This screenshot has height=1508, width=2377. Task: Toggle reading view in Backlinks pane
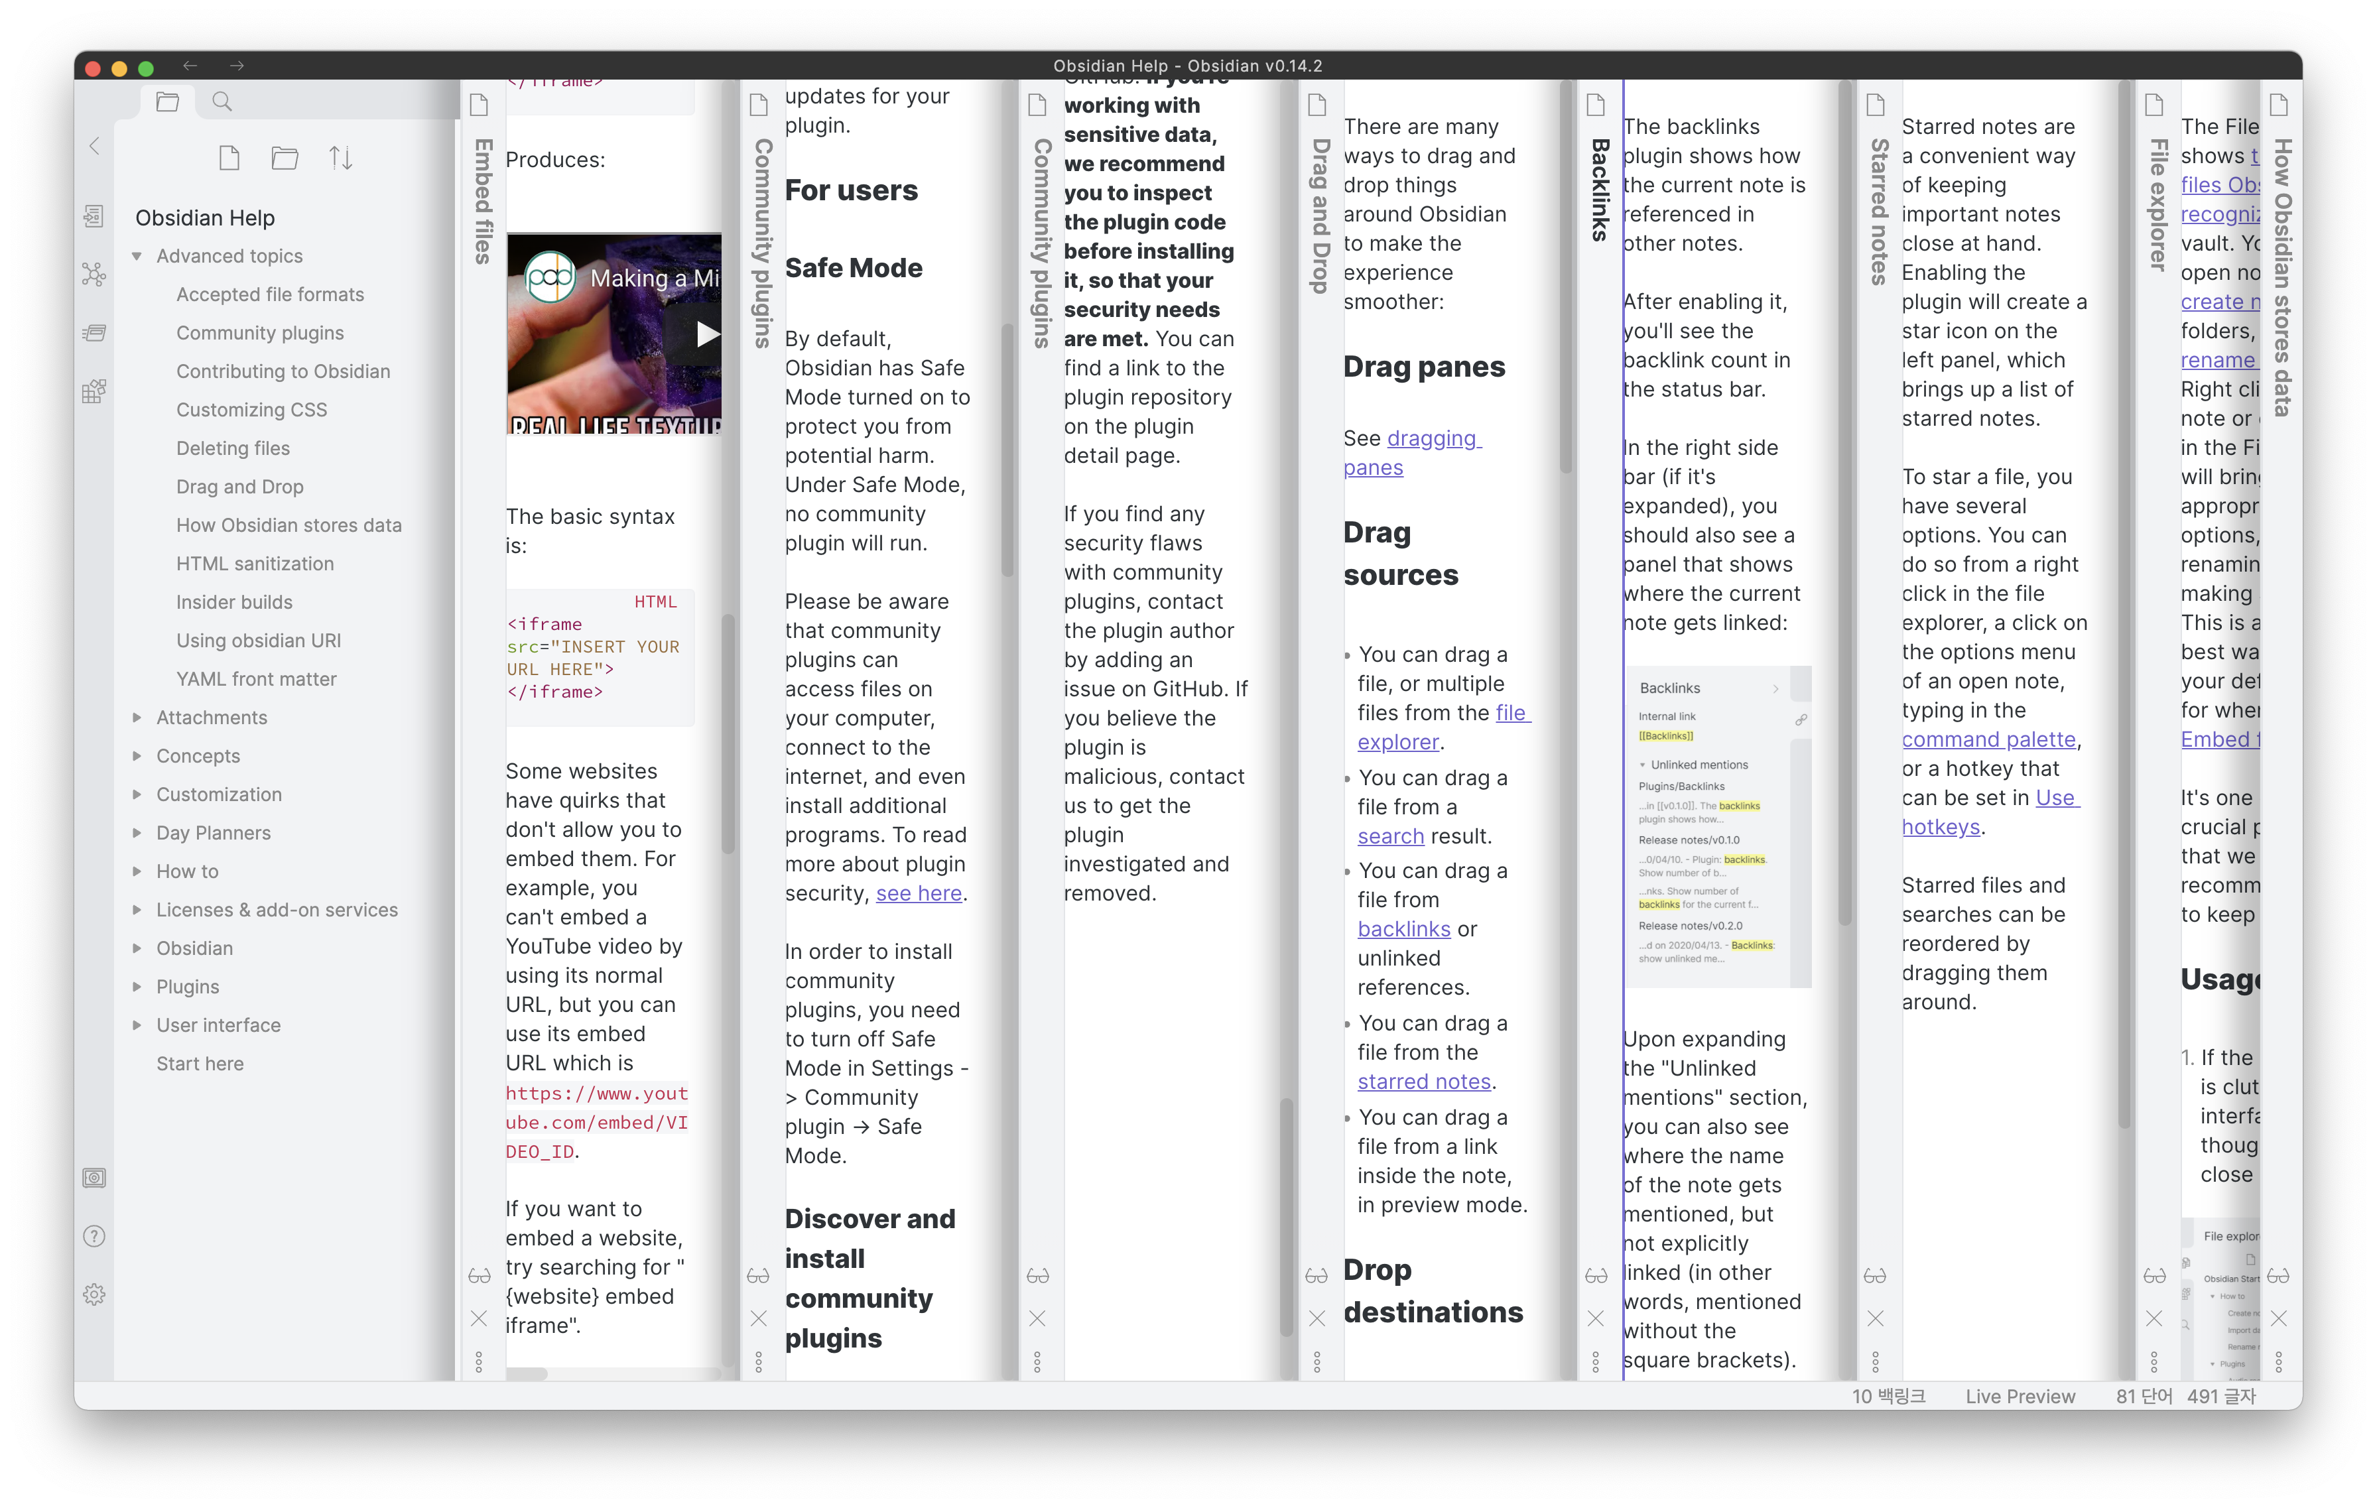[1595, 1275]
